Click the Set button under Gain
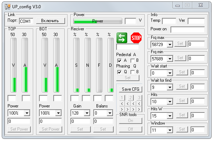The image size is (213, 141). tap(80, 129)
